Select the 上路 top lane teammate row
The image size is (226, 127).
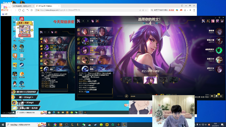[95, 31]
